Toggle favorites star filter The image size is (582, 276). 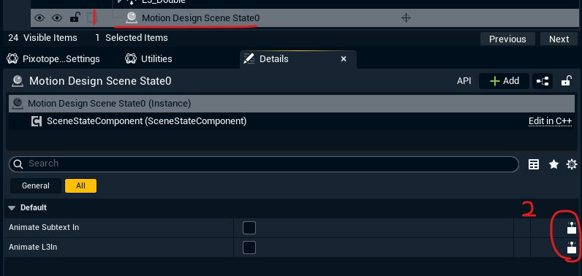pyautogui.click(x=553, y=164)
